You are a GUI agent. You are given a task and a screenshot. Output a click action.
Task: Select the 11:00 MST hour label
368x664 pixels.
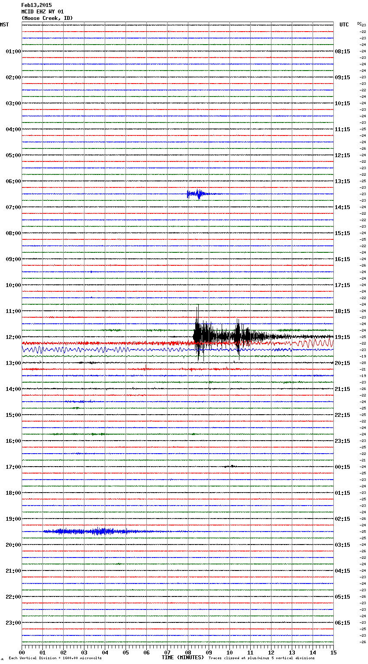[x=13, y=311]
